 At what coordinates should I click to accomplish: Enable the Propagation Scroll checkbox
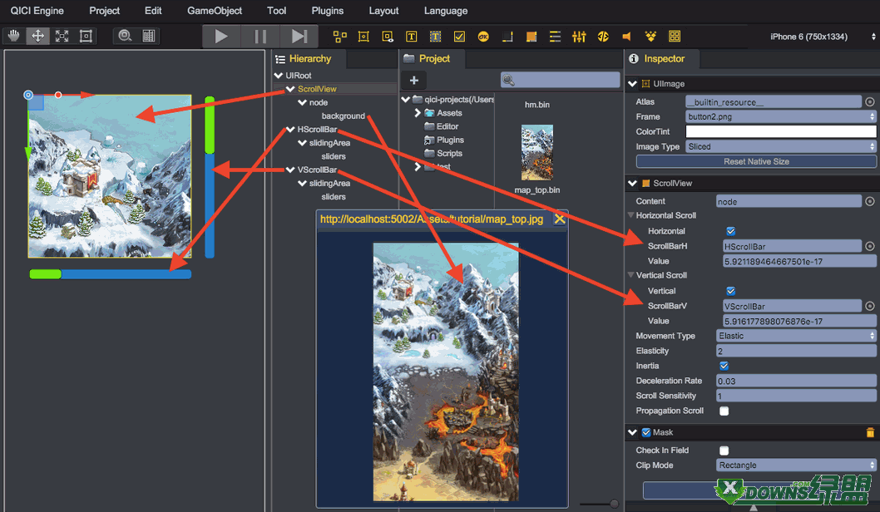tap(724, 411)
